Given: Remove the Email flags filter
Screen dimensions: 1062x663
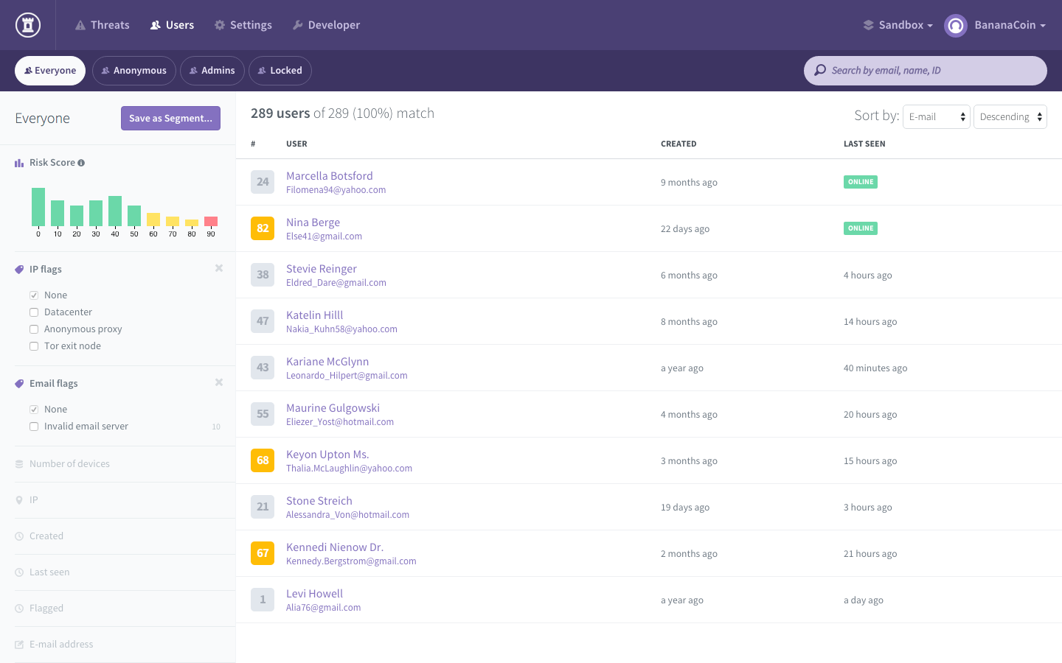Looking at the screenshot, I should [219, 382].
